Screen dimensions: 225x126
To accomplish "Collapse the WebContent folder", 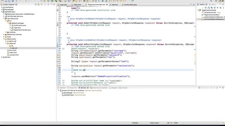I will (x=4, y=39).
